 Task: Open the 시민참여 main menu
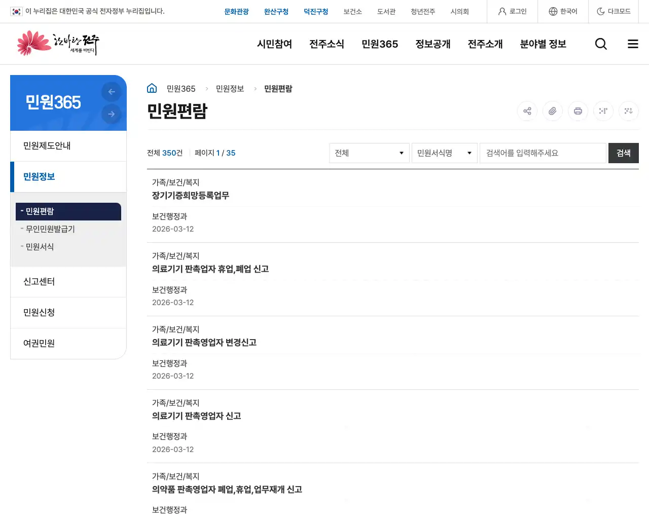point(274,44)
